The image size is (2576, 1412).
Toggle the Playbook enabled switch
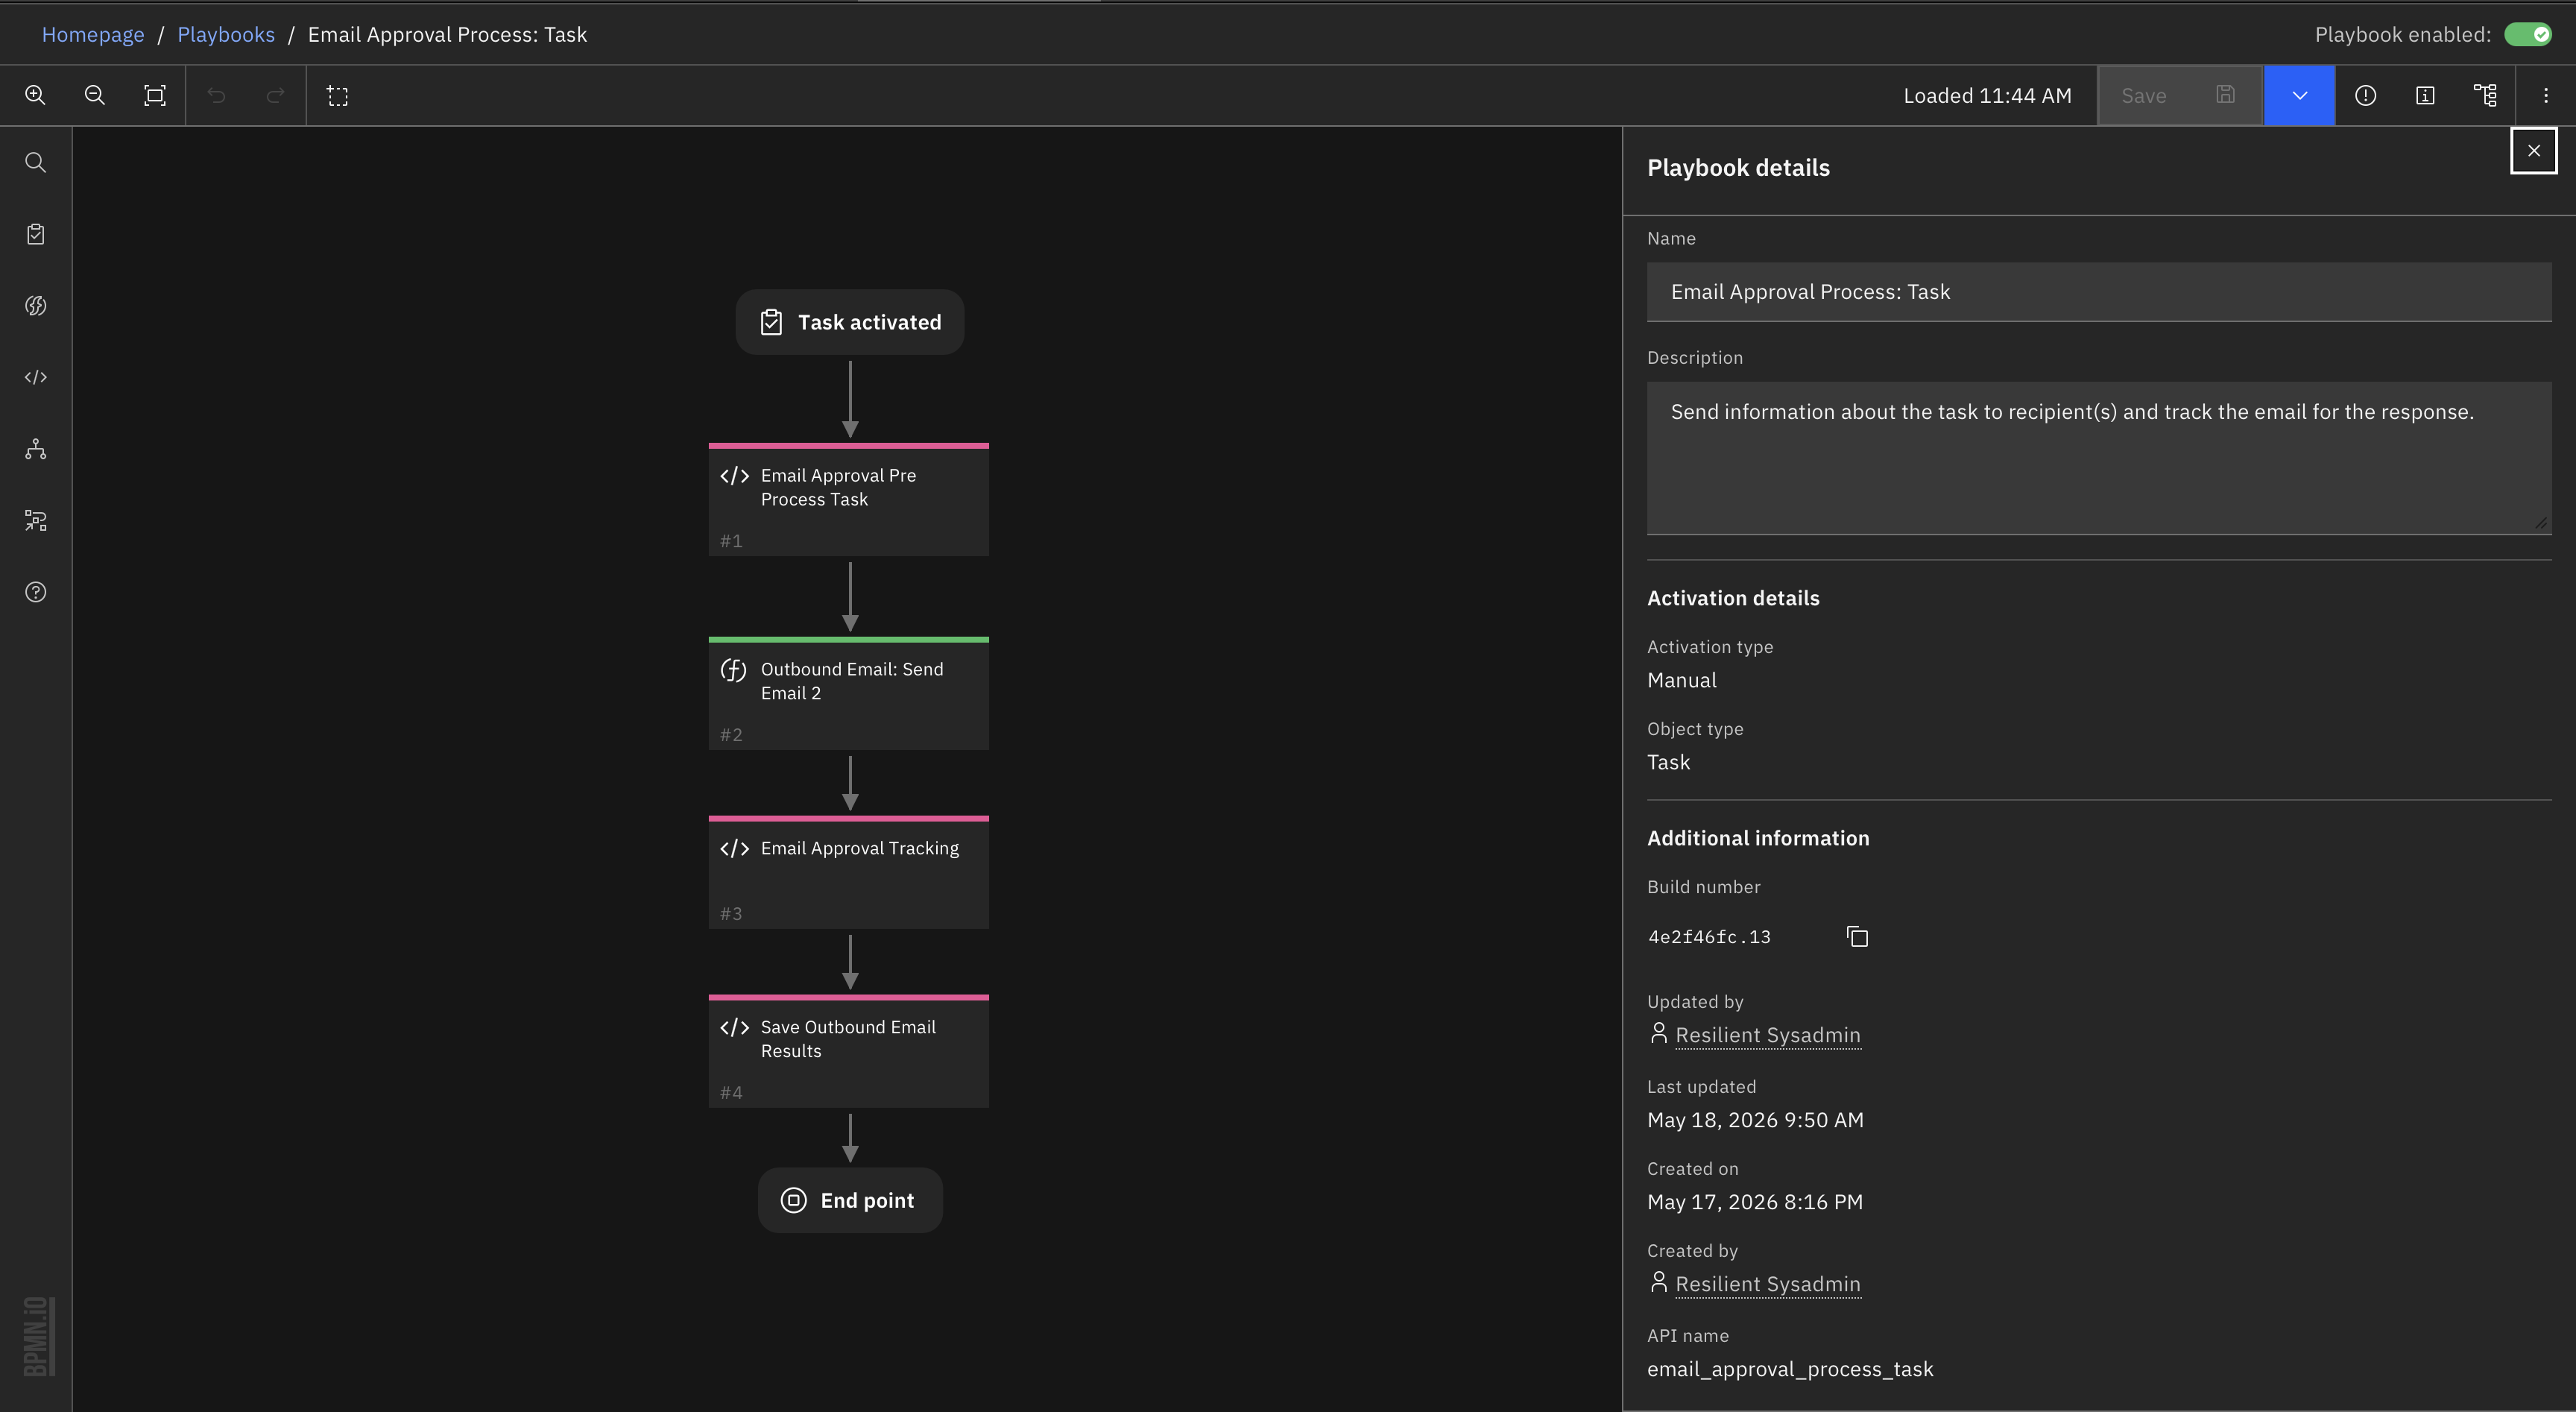point(2528,35)
